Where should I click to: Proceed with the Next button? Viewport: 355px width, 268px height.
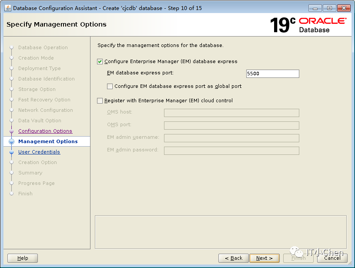[x=265, y=258]
